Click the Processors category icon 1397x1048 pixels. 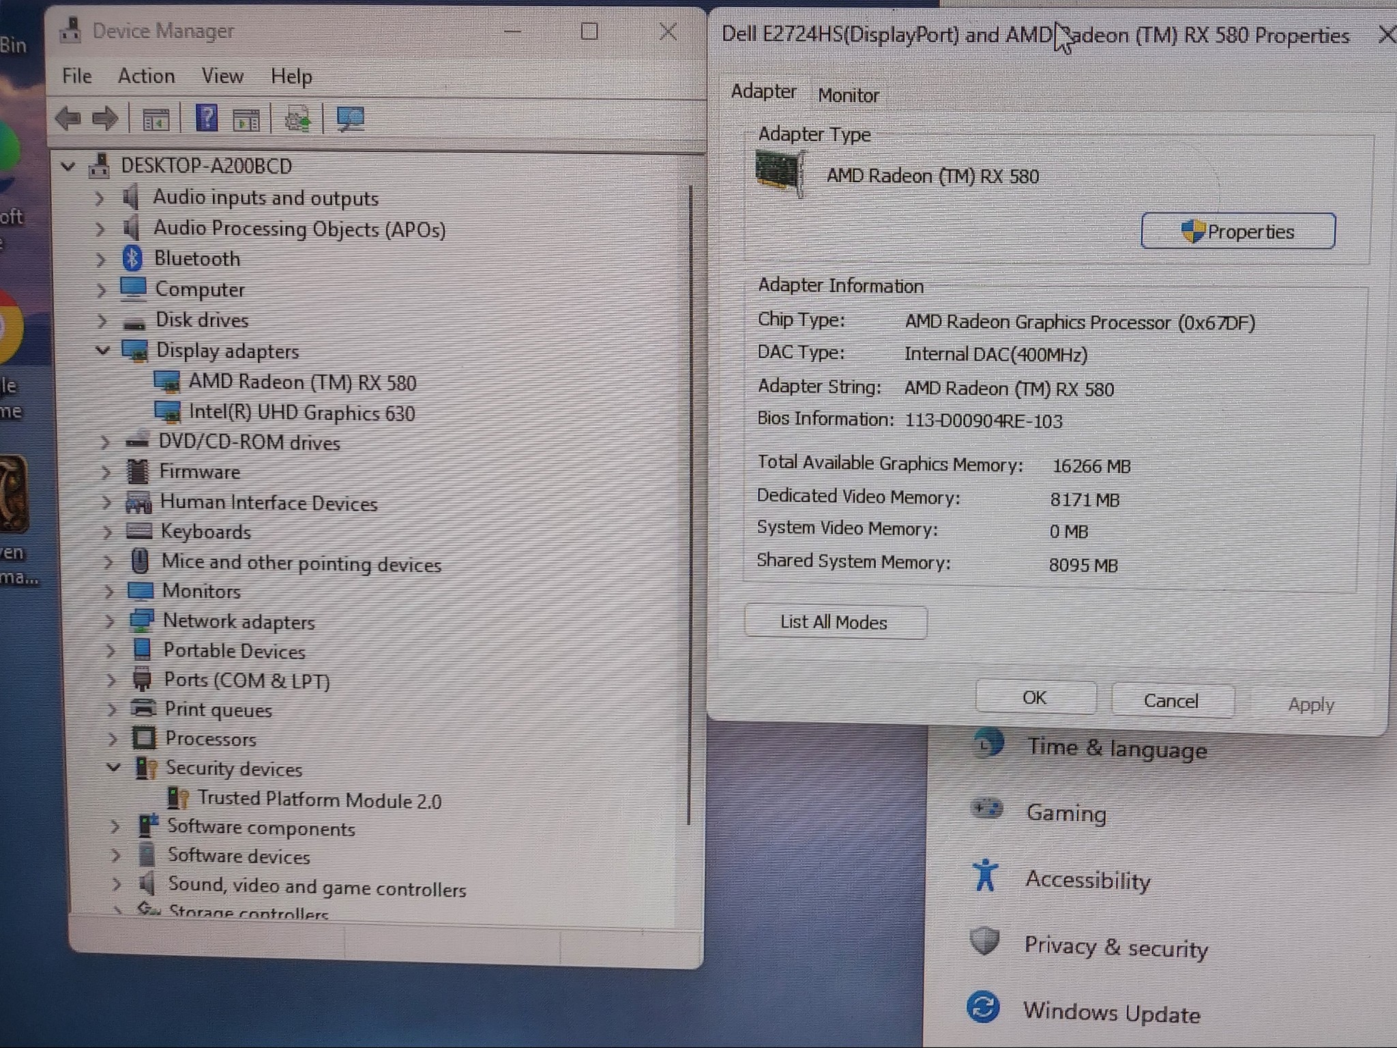[x=144, y=738]
